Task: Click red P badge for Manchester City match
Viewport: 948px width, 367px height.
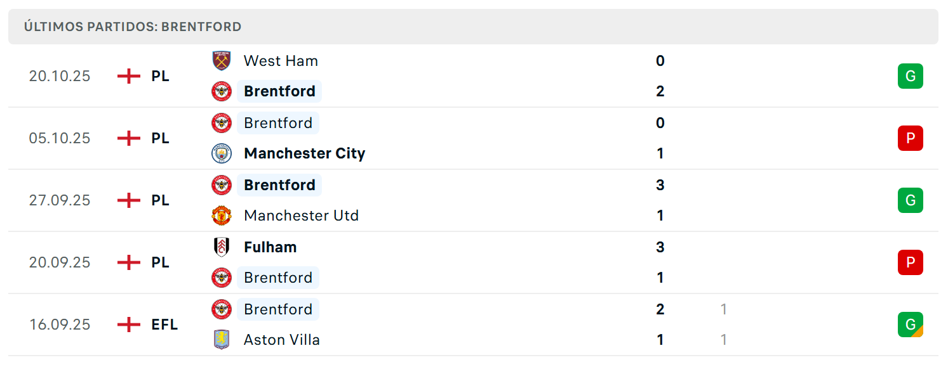Action: tap(911, 138)
